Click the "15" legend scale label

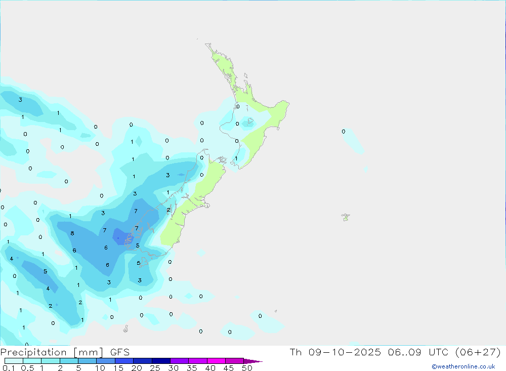118,368
